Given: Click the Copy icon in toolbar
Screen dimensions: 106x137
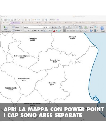Looking at the screenshot, I should tap(23, 20).
